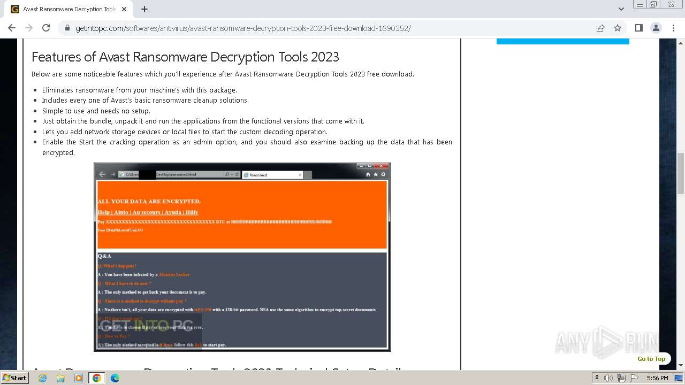Click the browser Back arrow

(x=12, y=28)
